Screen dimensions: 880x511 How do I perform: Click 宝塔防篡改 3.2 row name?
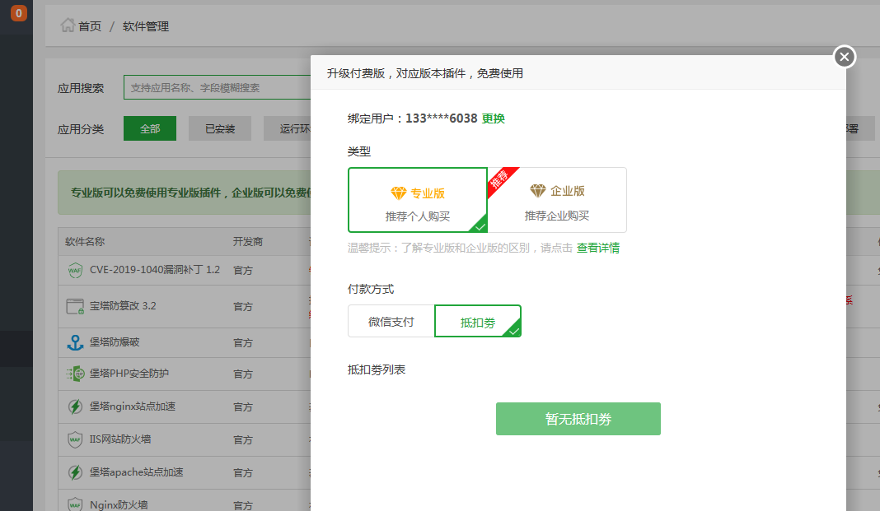(x=123, y=306)
